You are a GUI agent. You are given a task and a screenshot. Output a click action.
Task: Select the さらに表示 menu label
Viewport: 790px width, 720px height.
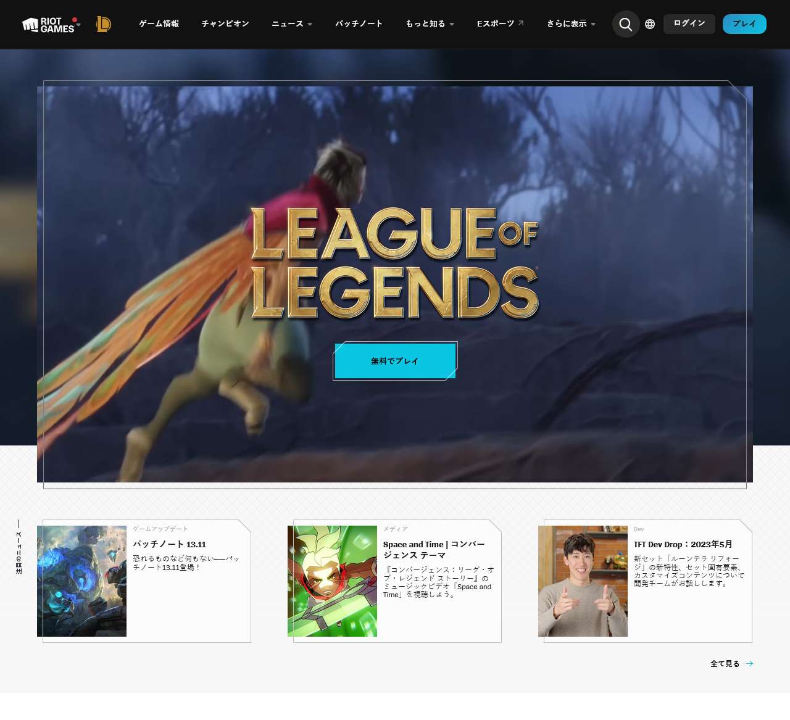[567, 23]
